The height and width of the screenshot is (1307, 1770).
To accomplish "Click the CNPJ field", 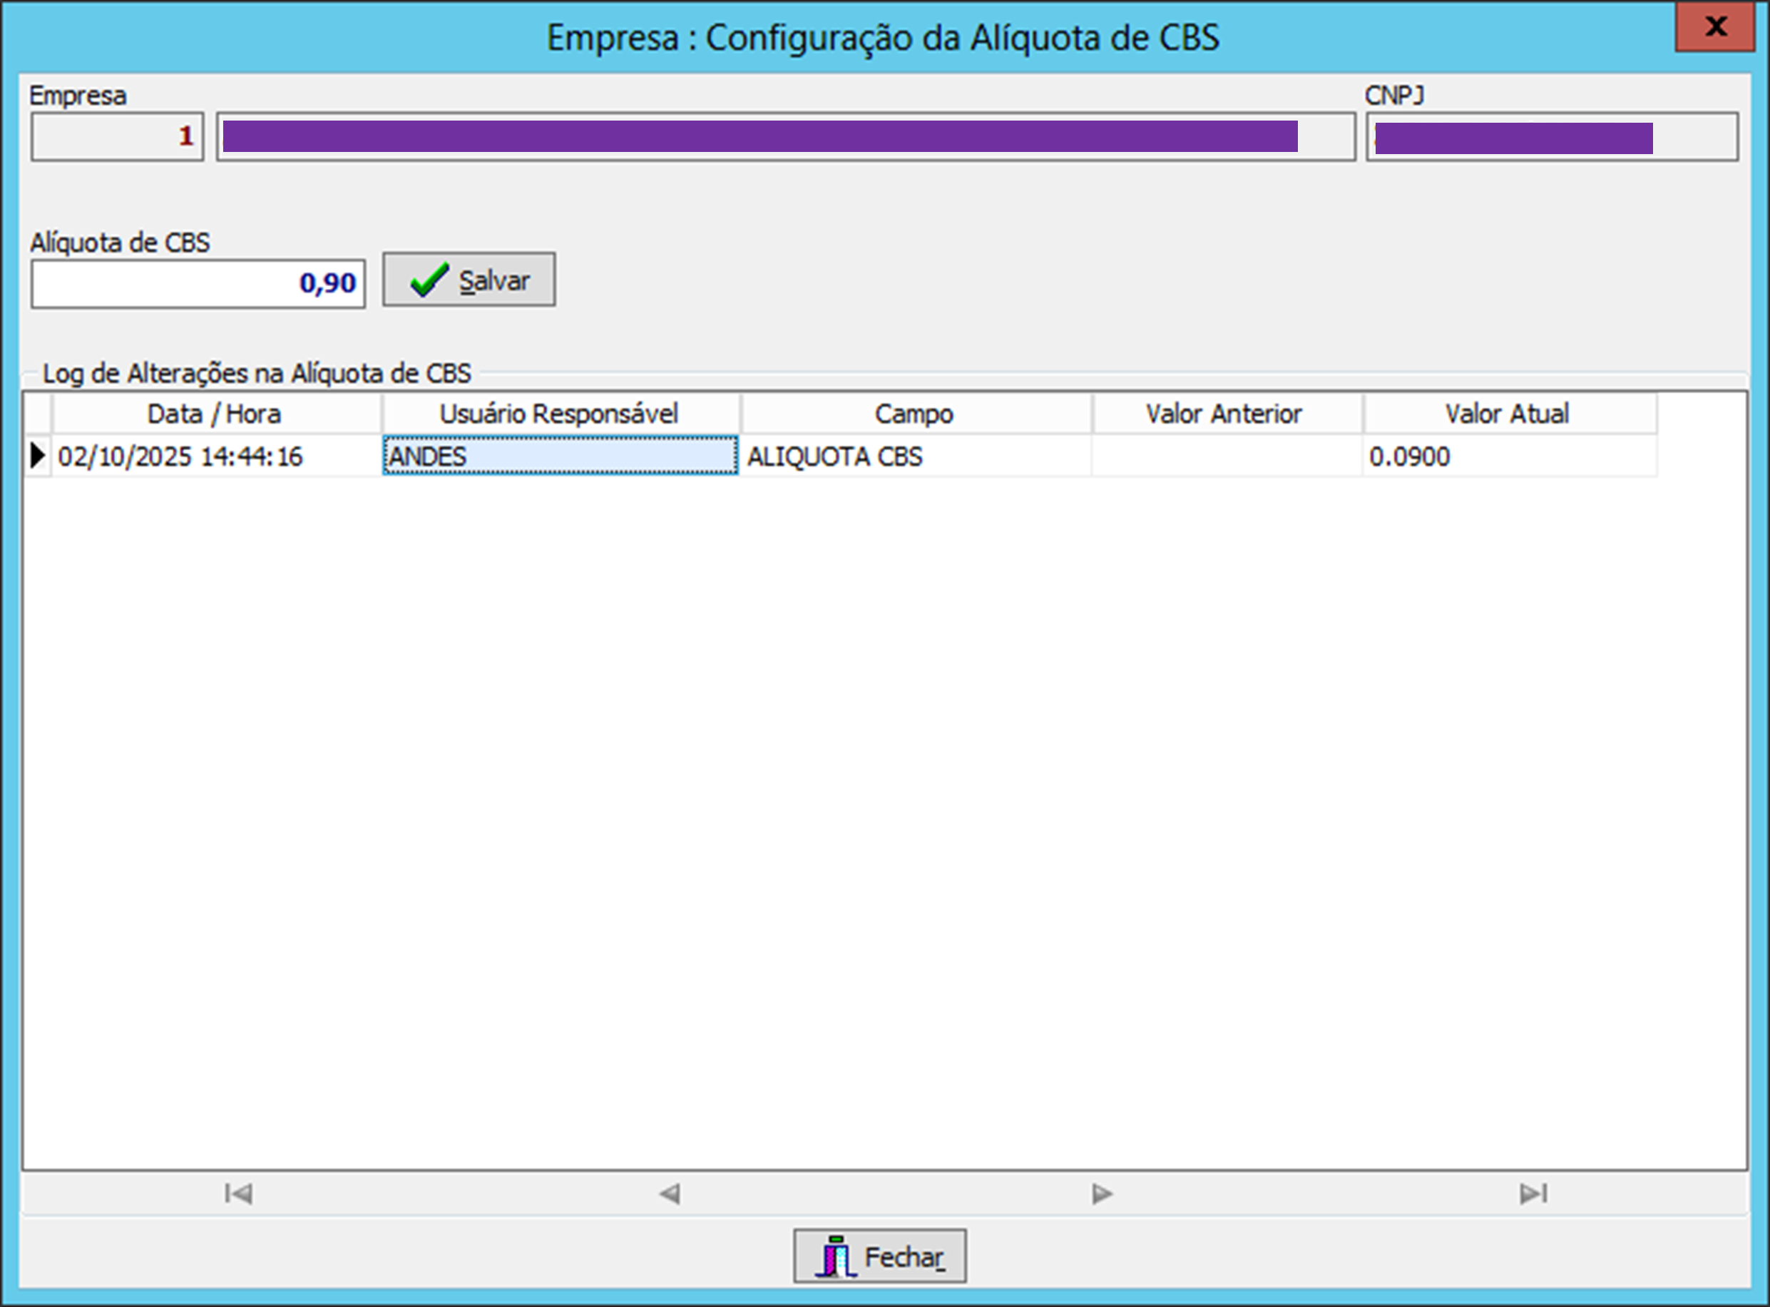I will [1552, 137].
